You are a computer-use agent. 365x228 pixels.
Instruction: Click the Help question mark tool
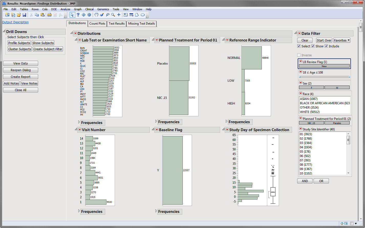point(78,15)
